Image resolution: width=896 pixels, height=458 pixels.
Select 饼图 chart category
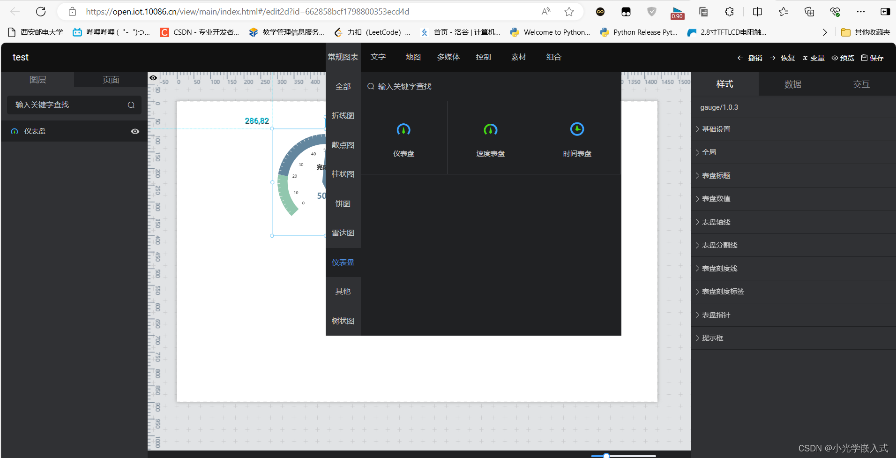click(343, 204)
